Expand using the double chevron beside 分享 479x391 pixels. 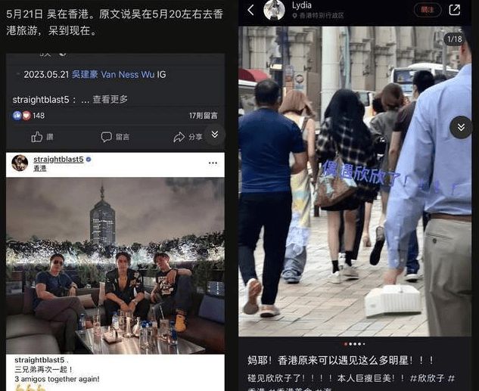[x=215, y=134]
